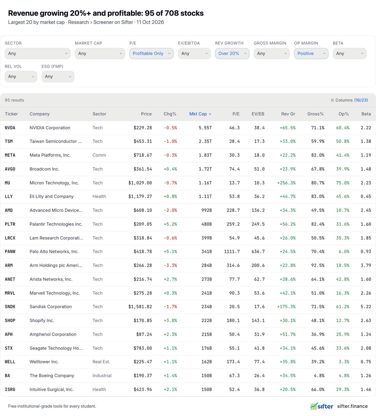The image size is (376, 416).
Task: Click the Sifter logo icon
Action: pyautogui.click(x=314, y=406)
